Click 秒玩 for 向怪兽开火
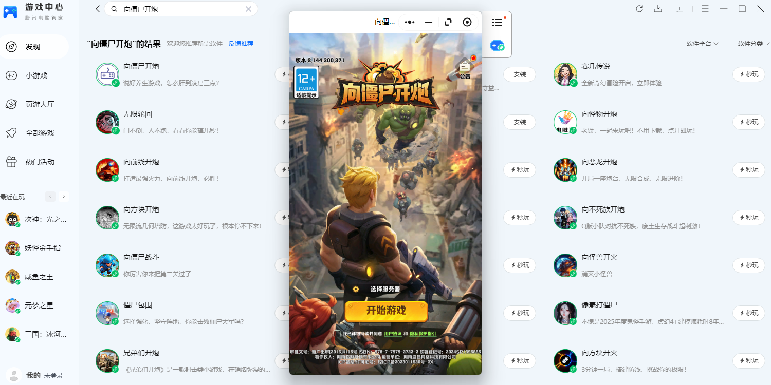This screenshot has height=385, width=771. pos(749,265)
